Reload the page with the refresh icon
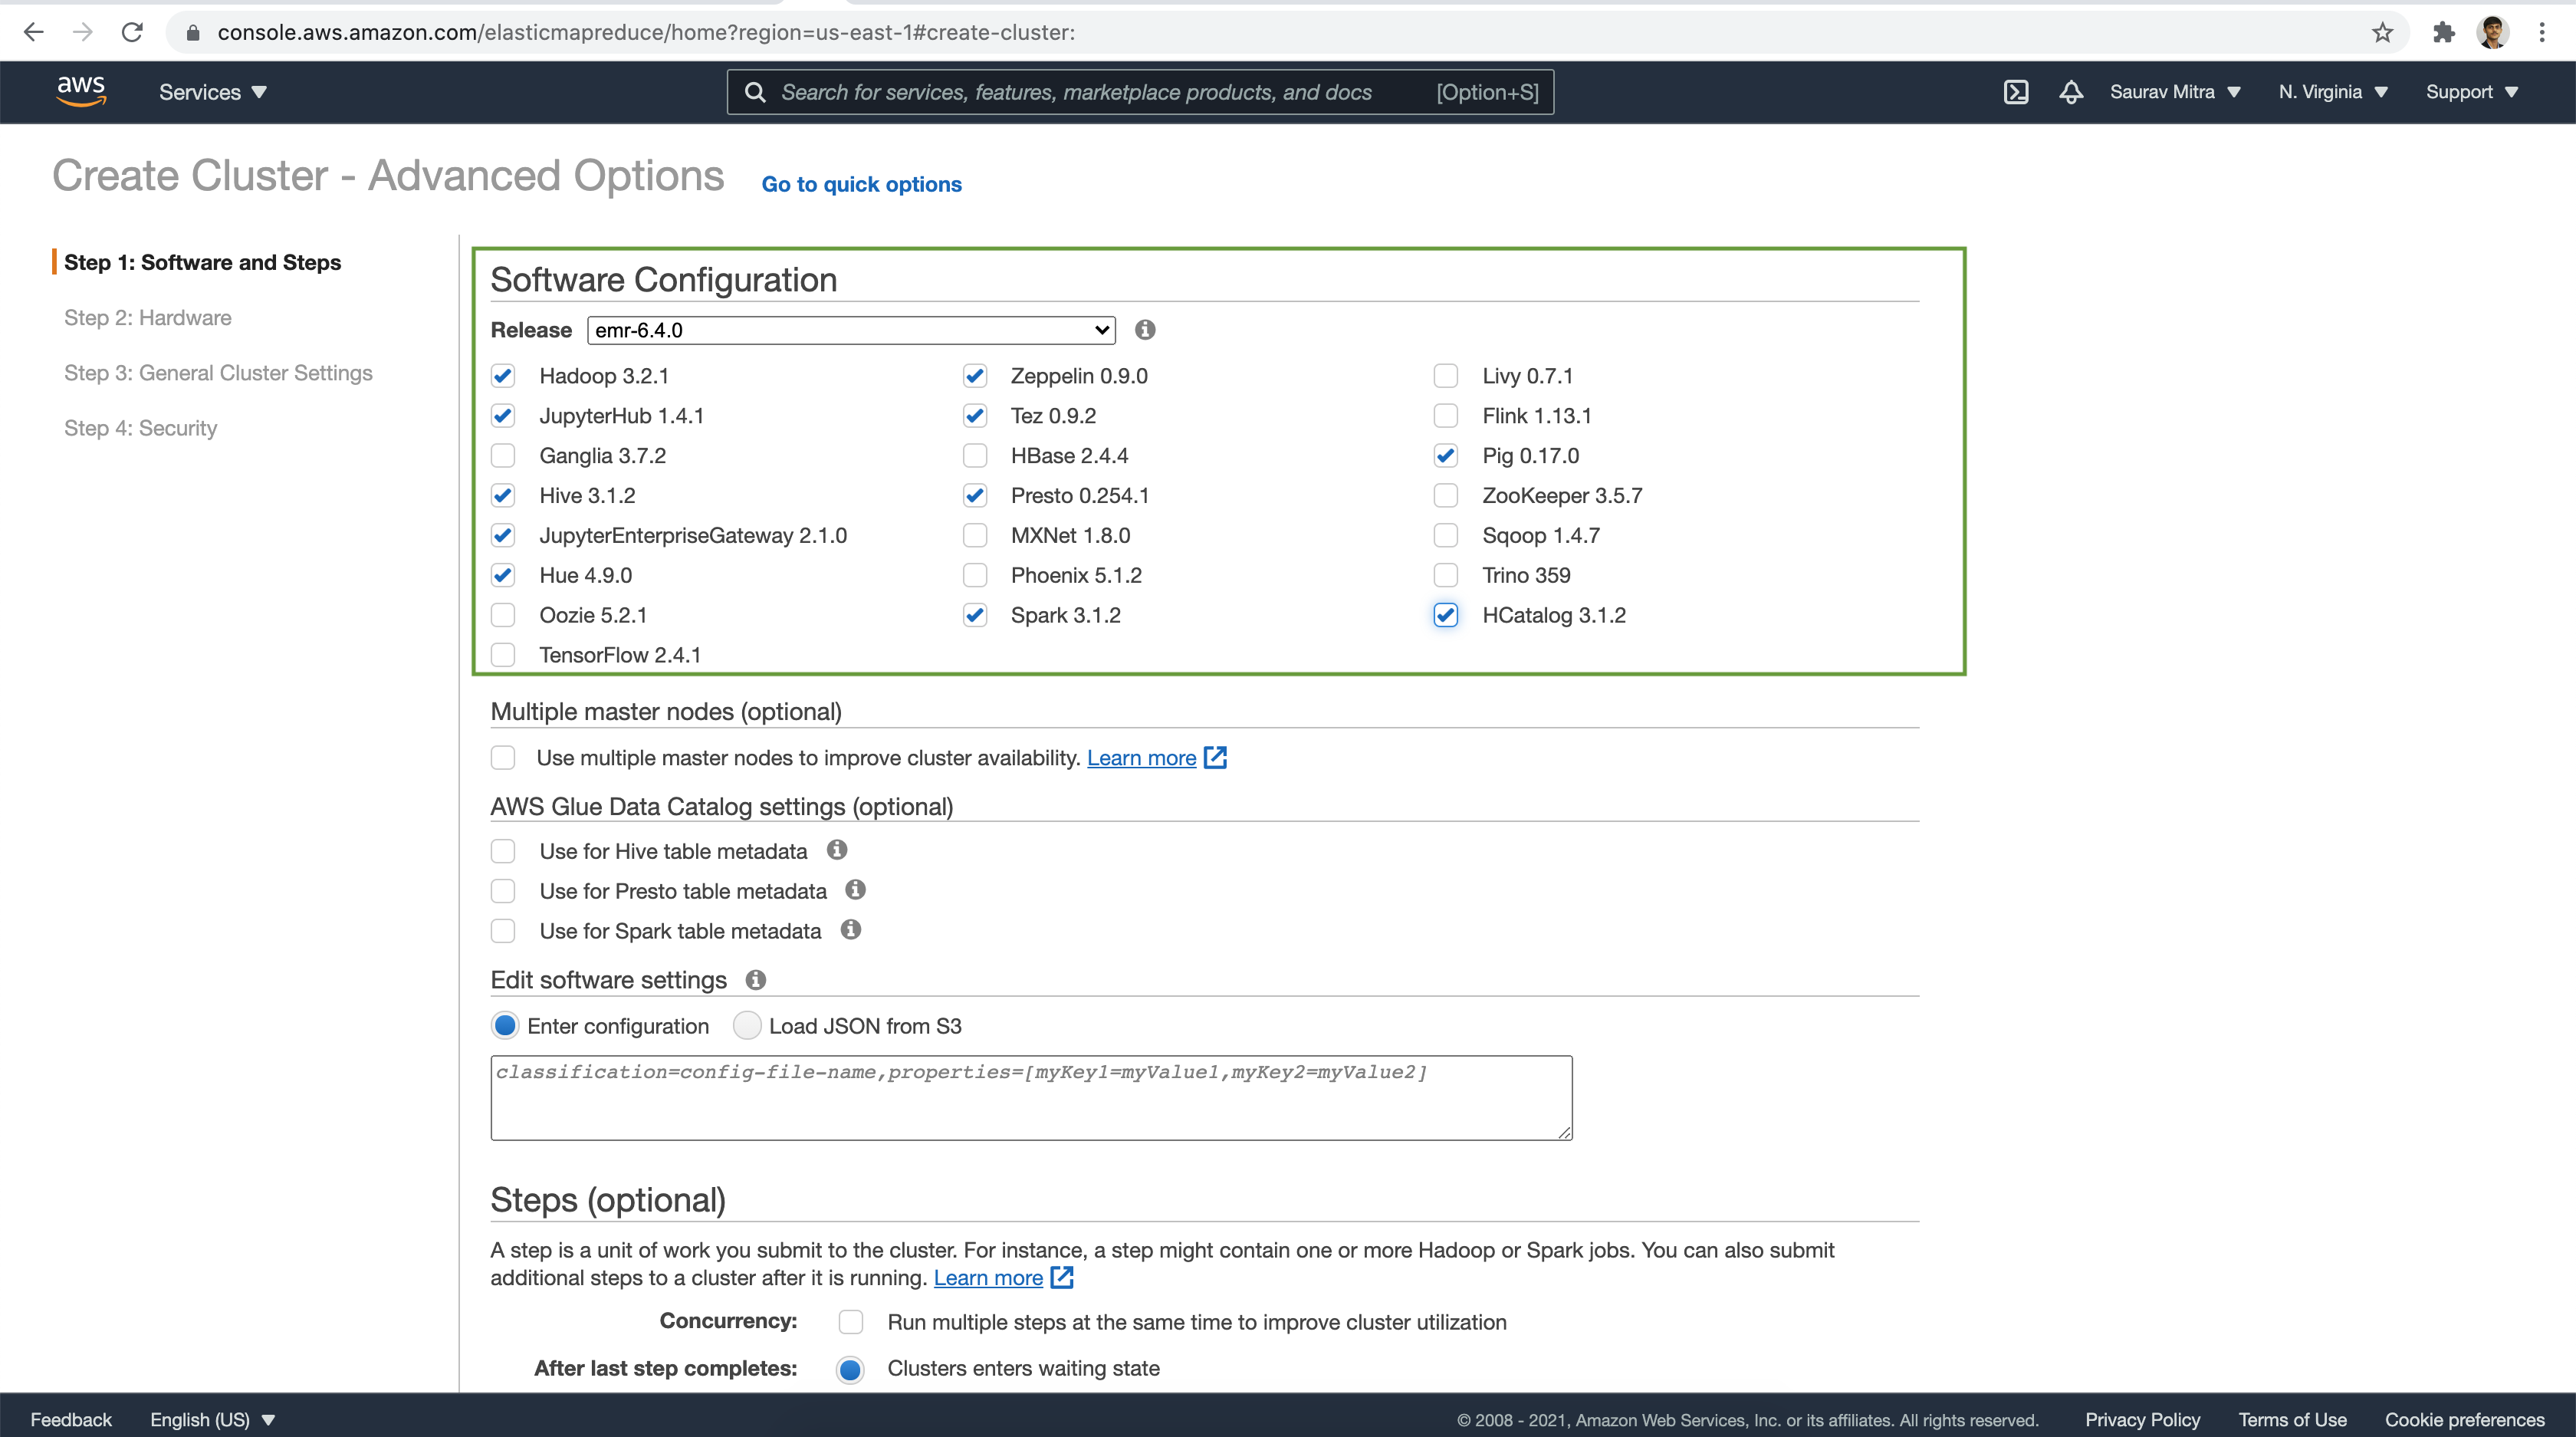 [132, 32]
